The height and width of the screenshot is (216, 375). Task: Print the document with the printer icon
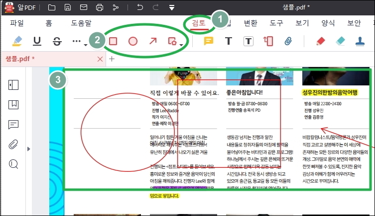pyautogui.click(x=100, y=7)
